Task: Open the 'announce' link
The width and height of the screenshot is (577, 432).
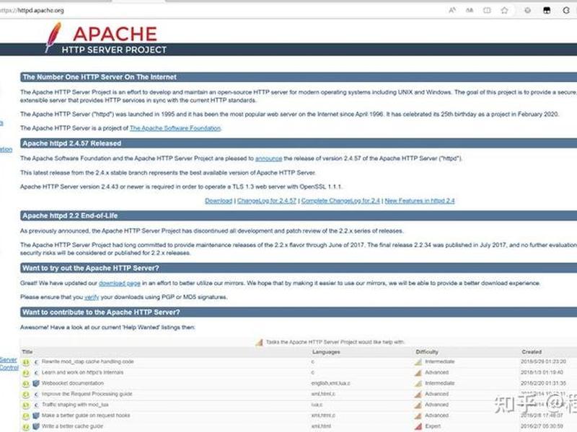Action: (x=268, y=158)
